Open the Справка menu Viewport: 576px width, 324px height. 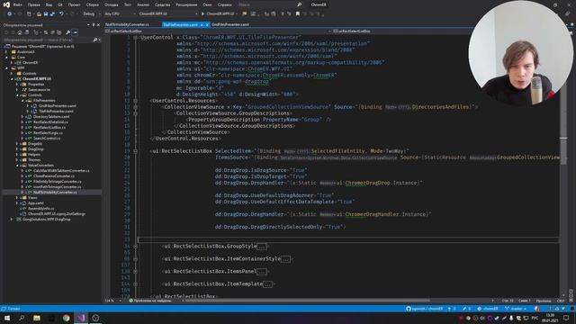tap(224, 4)
